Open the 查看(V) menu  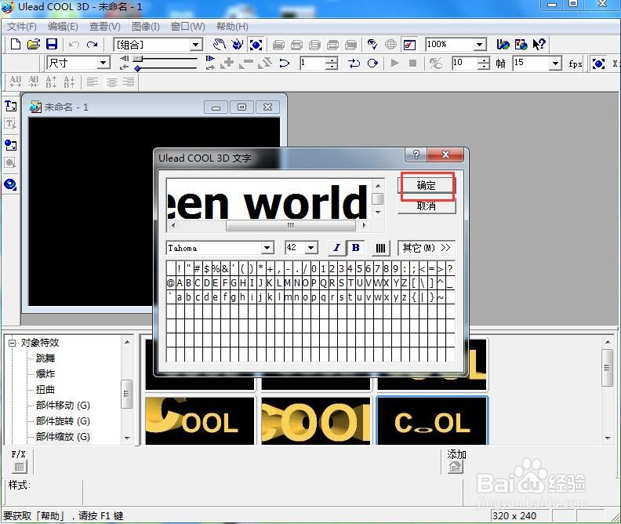104,27
